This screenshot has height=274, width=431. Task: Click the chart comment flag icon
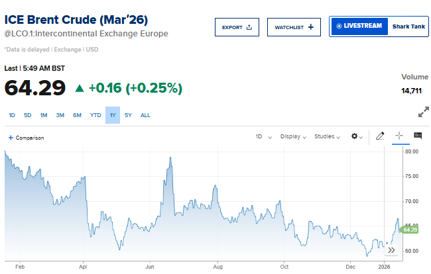tap(418, 136)
